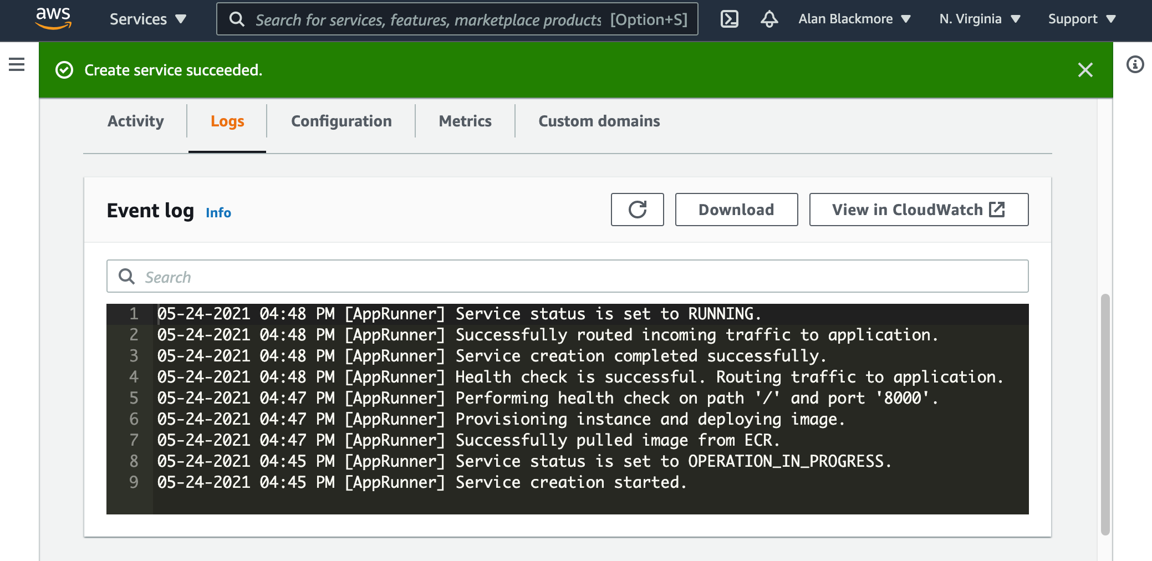
Task: Click line number 9 in log gutter
Action: click(x=134, y=483)
